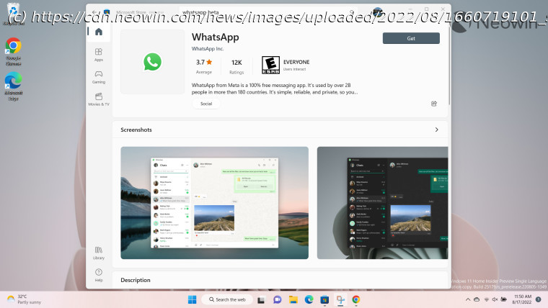
Task: Open Recycle Bin on desktop
Action: point(13,13)
